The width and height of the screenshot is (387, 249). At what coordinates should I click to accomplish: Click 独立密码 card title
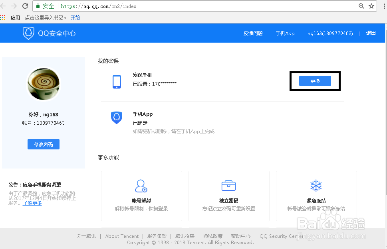tap(229, 200)
